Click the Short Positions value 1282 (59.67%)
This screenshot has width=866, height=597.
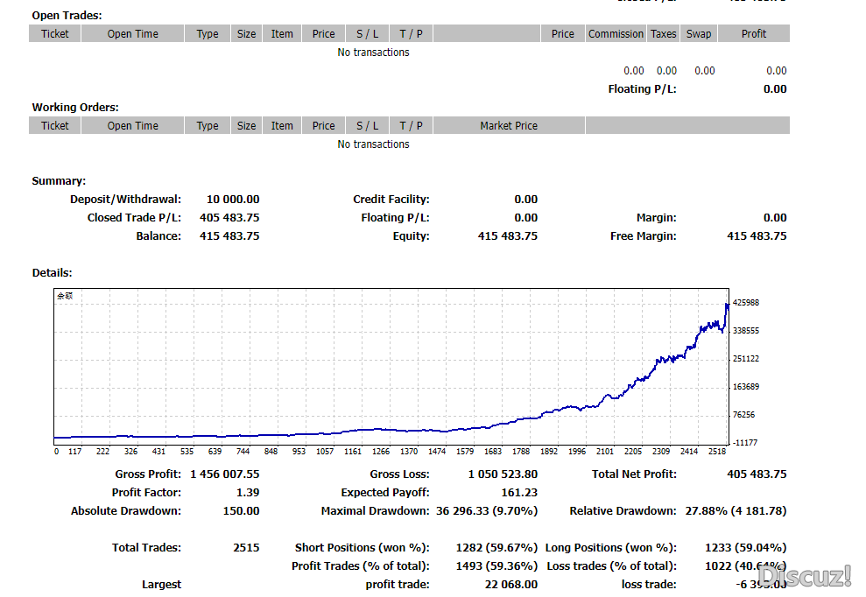[496, 547]
